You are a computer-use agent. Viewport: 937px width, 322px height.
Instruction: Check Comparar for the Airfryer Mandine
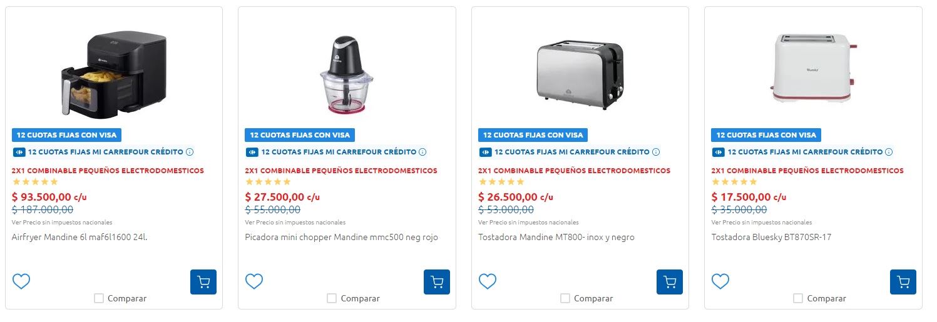(99, 298)
